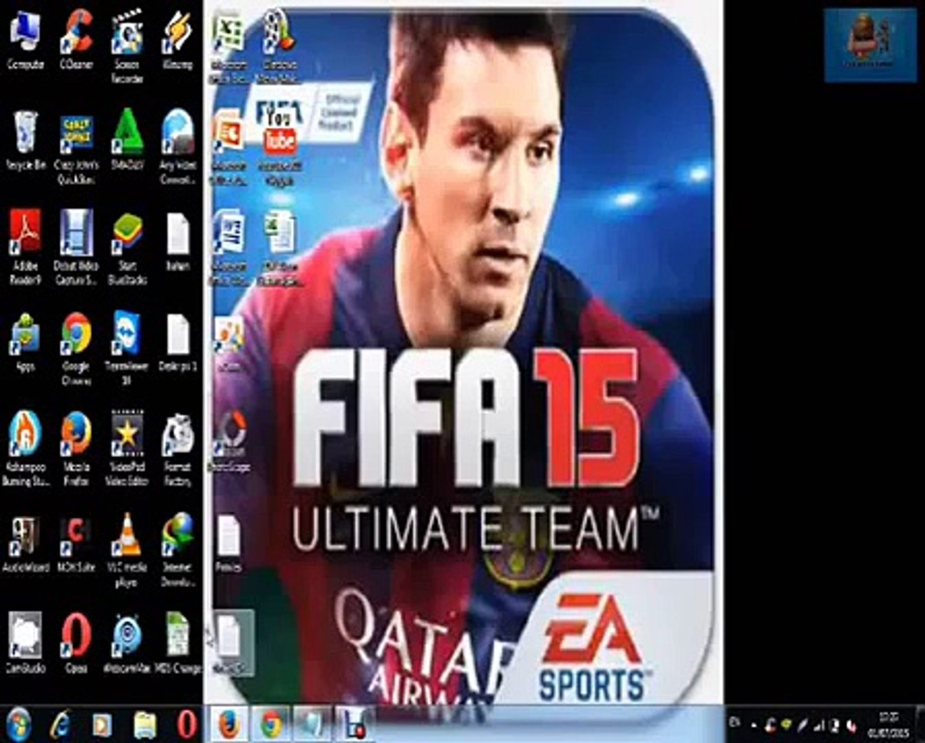
Task: Open VLC media player shortcut
Action: pyautogui.click(x=127, y=550)
